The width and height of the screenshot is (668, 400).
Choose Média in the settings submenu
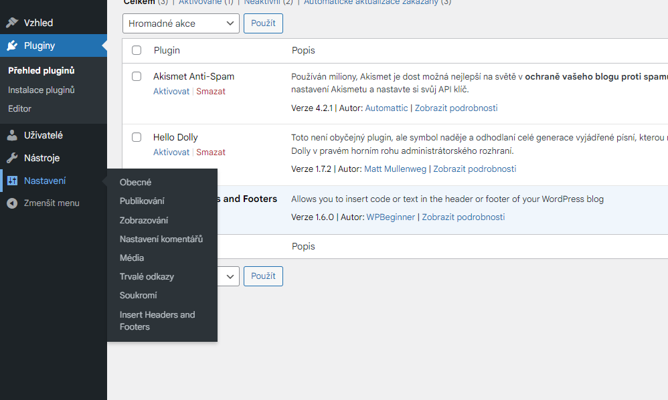coord(132,258)
